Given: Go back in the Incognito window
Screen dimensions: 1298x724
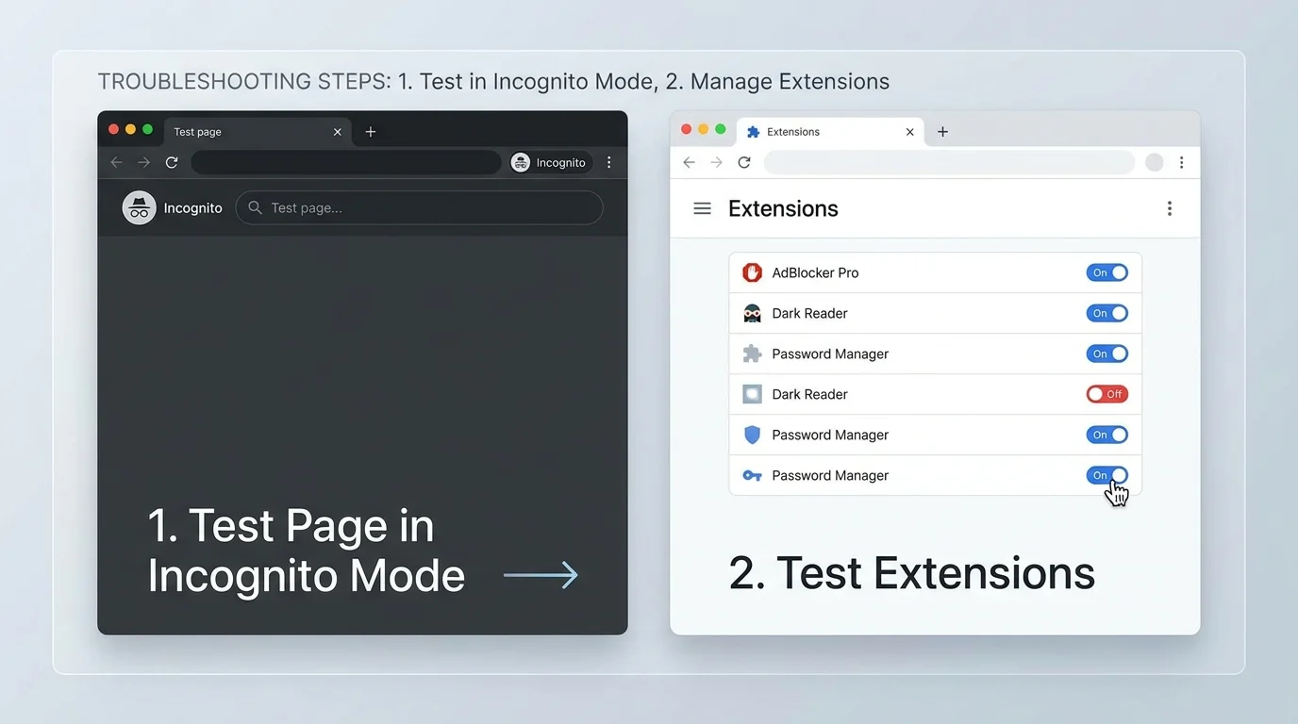Looking at the screenshot, I should 117,162.
